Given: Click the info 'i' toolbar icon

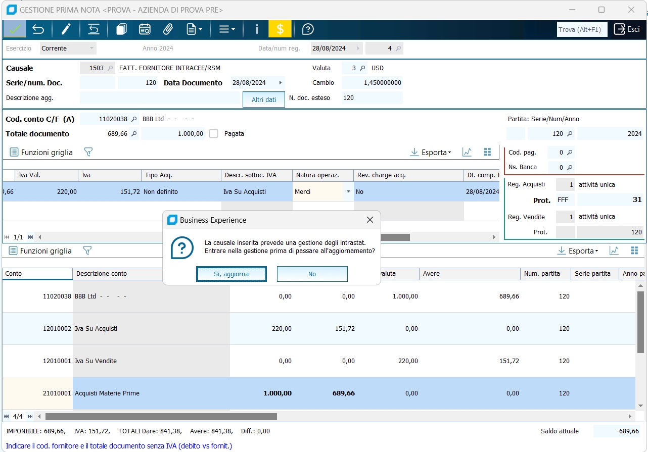Looking at the screenshot, I should 257,29.
